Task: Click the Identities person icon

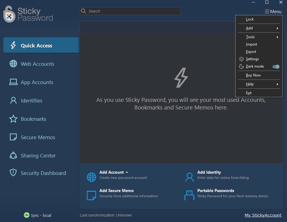Action: pyautogui.click(x=13, y=100)
